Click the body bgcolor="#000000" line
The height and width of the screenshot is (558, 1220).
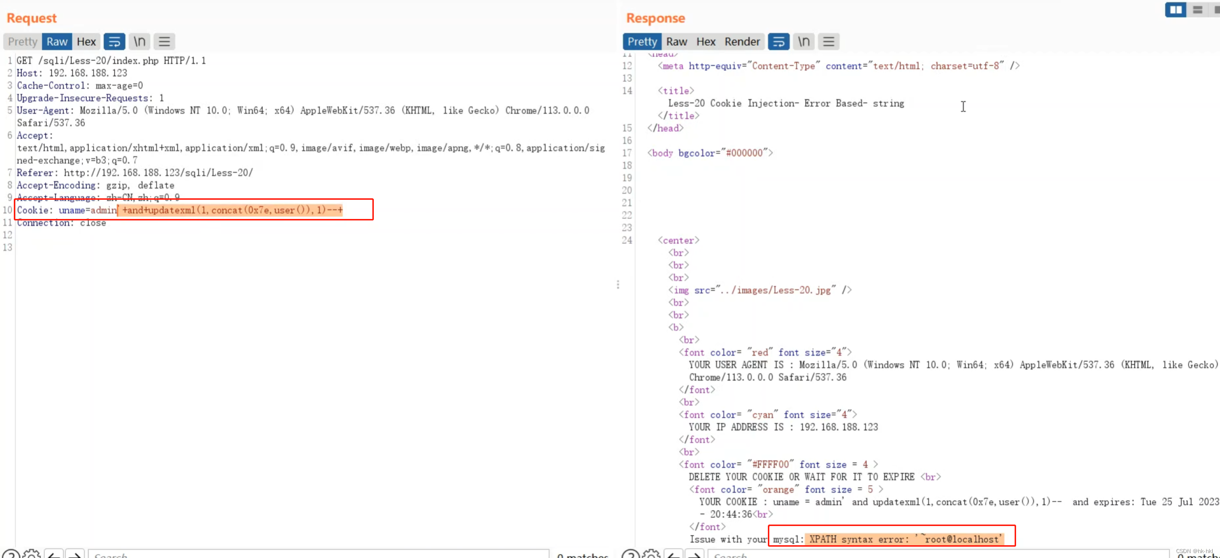click(x=710, y=153)
